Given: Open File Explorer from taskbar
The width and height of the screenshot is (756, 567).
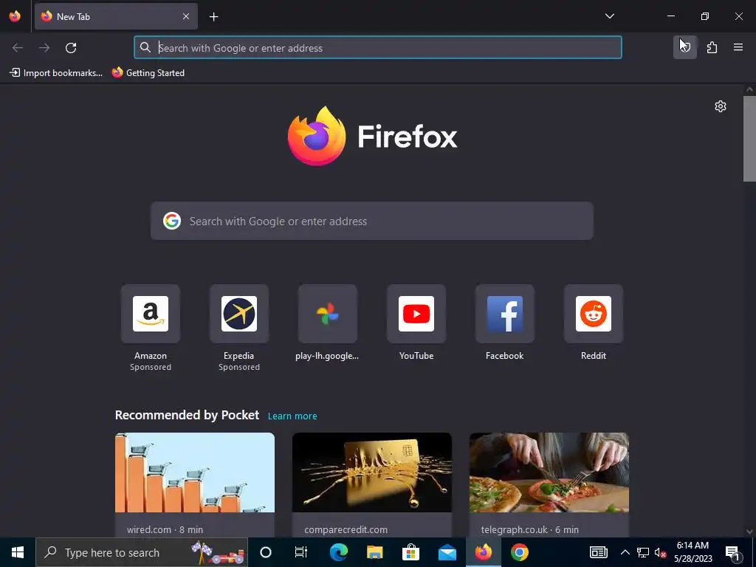Looking at the screenshot, I should [374, 552].
